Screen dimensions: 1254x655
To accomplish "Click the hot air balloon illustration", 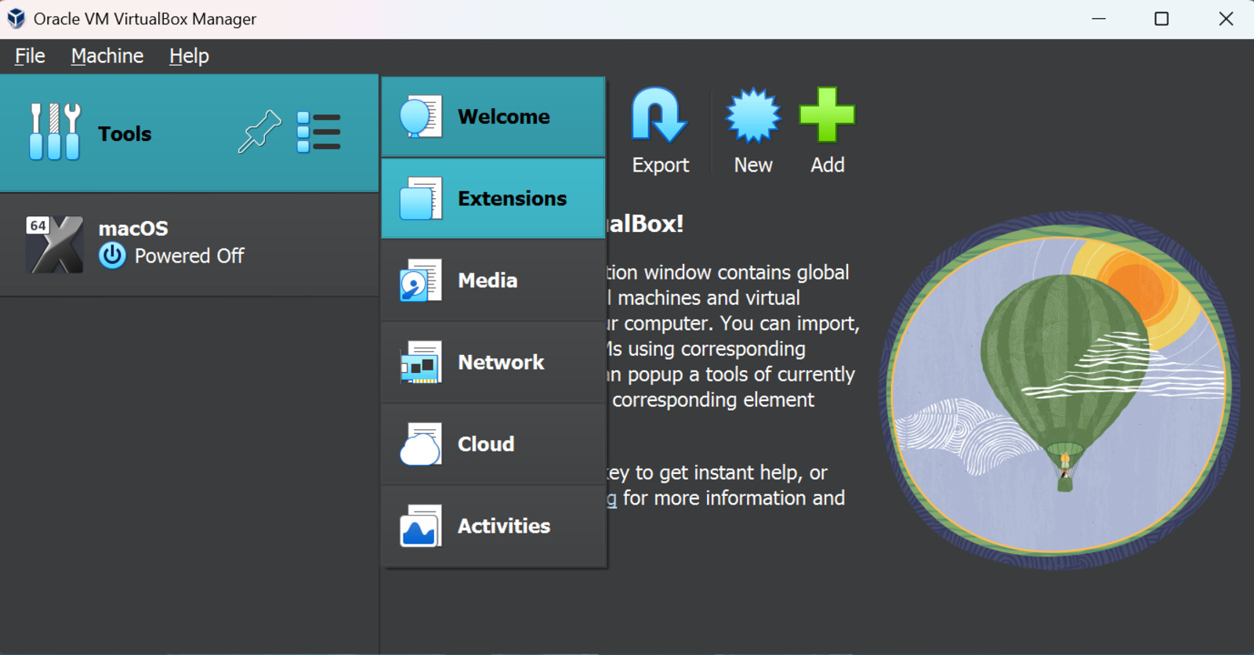I will point(1060,390).
